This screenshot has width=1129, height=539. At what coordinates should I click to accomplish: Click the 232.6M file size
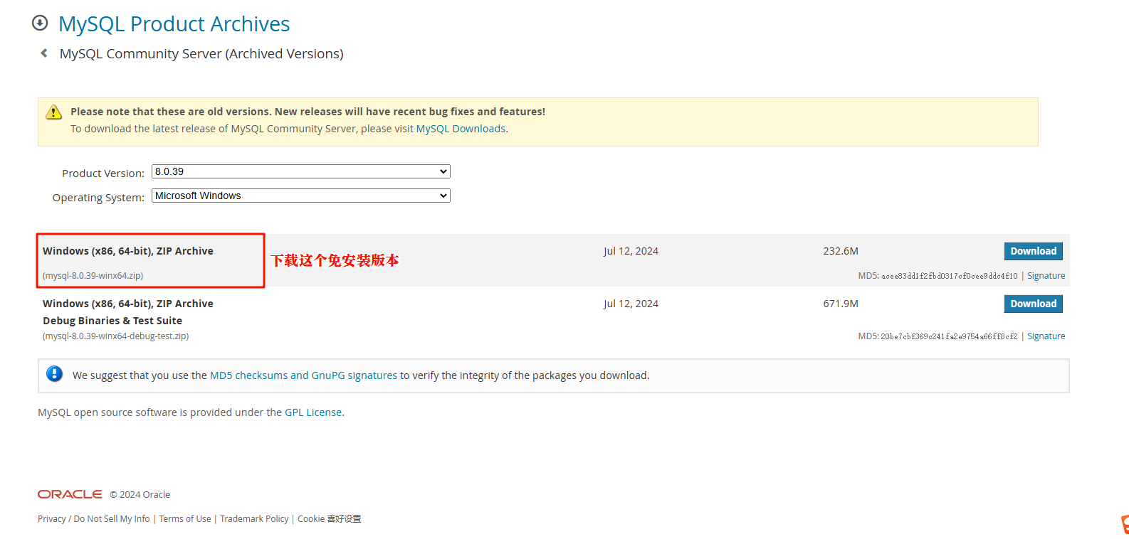841,251
